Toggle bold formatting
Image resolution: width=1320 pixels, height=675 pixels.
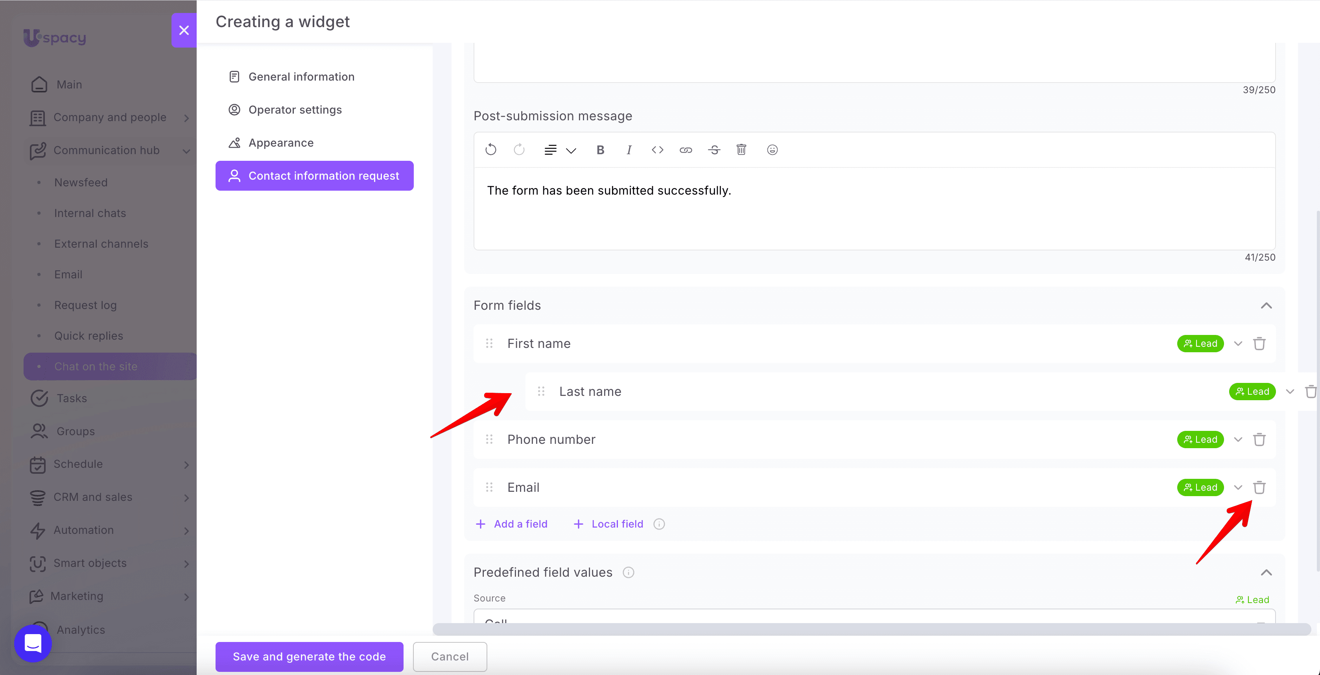(x=600, y=150)
